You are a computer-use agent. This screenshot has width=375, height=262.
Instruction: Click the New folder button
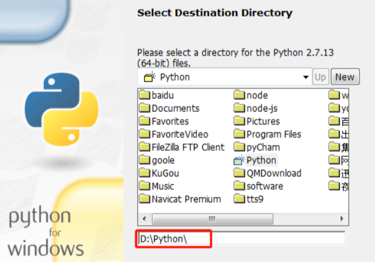345,77
